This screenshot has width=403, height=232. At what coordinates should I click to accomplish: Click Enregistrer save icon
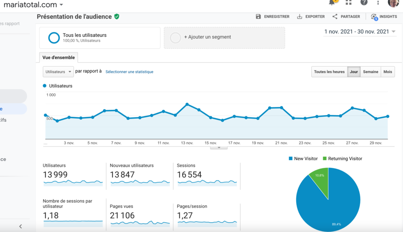point(258,17)
